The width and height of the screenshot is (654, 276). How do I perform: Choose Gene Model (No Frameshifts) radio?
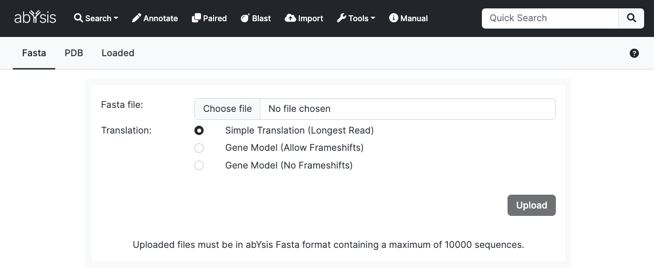click(199, 166)
